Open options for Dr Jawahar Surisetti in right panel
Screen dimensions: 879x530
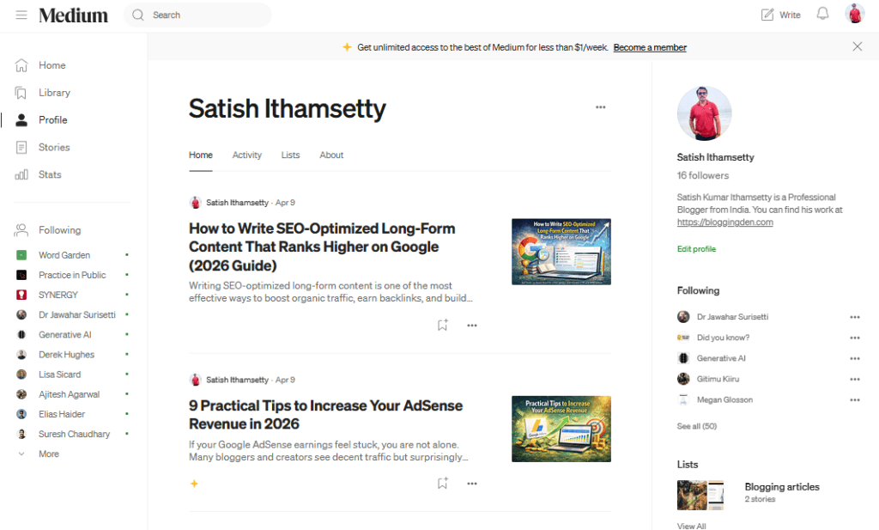coord(854,317)
